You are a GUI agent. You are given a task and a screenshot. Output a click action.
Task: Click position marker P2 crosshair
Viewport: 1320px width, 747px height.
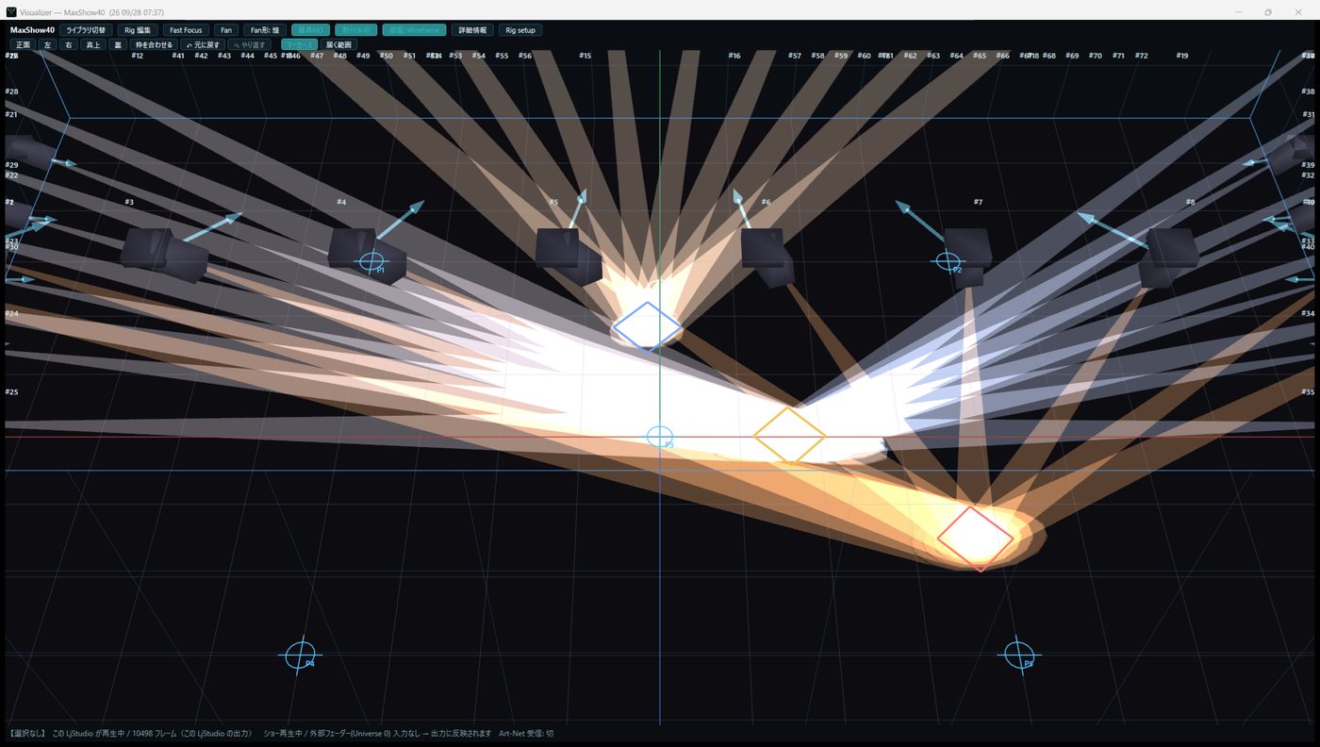point(948,261)
